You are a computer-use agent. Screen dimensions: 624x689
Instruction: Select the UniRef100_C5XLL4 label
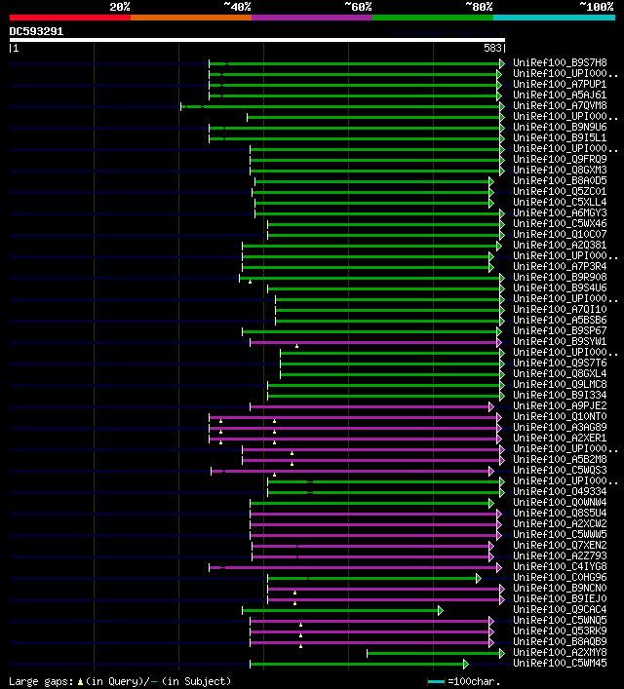[560, 202]
